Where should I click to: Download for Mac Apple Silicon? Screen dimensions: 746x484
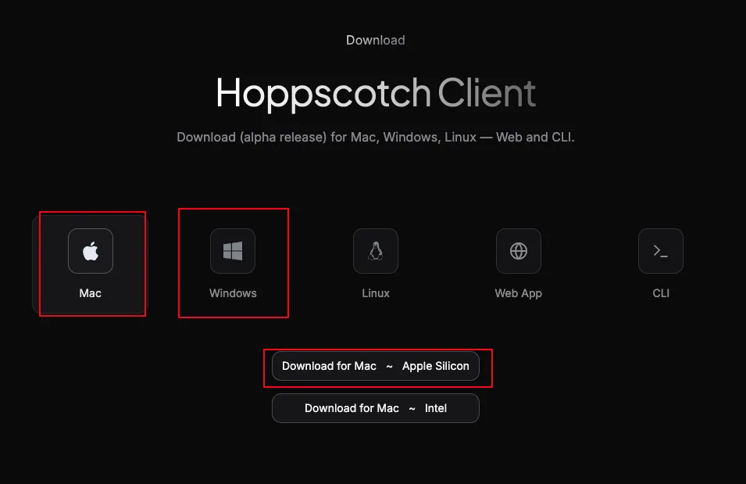(376, 366)
